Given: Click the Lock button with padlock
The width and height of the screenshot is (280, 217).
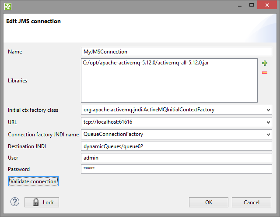Looking at the screenshot, I should (42, 202).
